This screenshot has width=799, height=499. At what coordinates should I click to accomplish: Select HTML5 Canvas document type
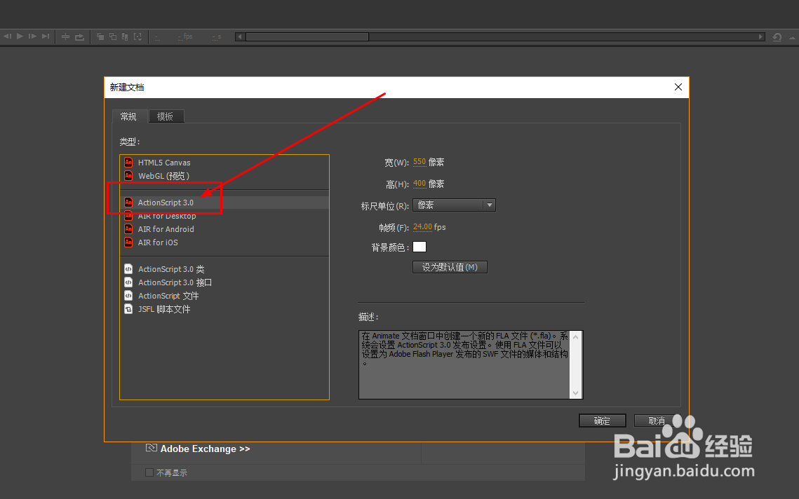[224, 163]
